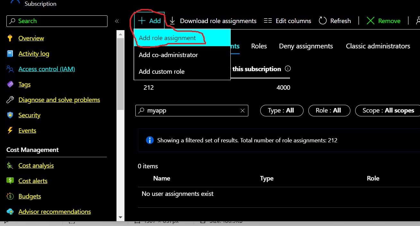Click sidebar scrollbar up arrow
The height and width of the screenshot is (226, 420).
[120, 34]
